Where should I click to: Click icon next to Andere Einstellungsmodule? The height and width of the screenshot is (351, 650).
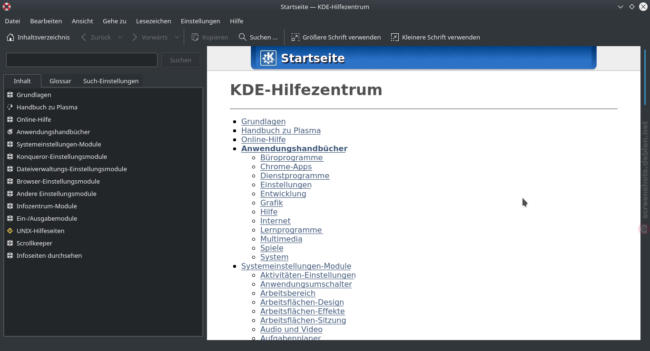click(10, 194)
